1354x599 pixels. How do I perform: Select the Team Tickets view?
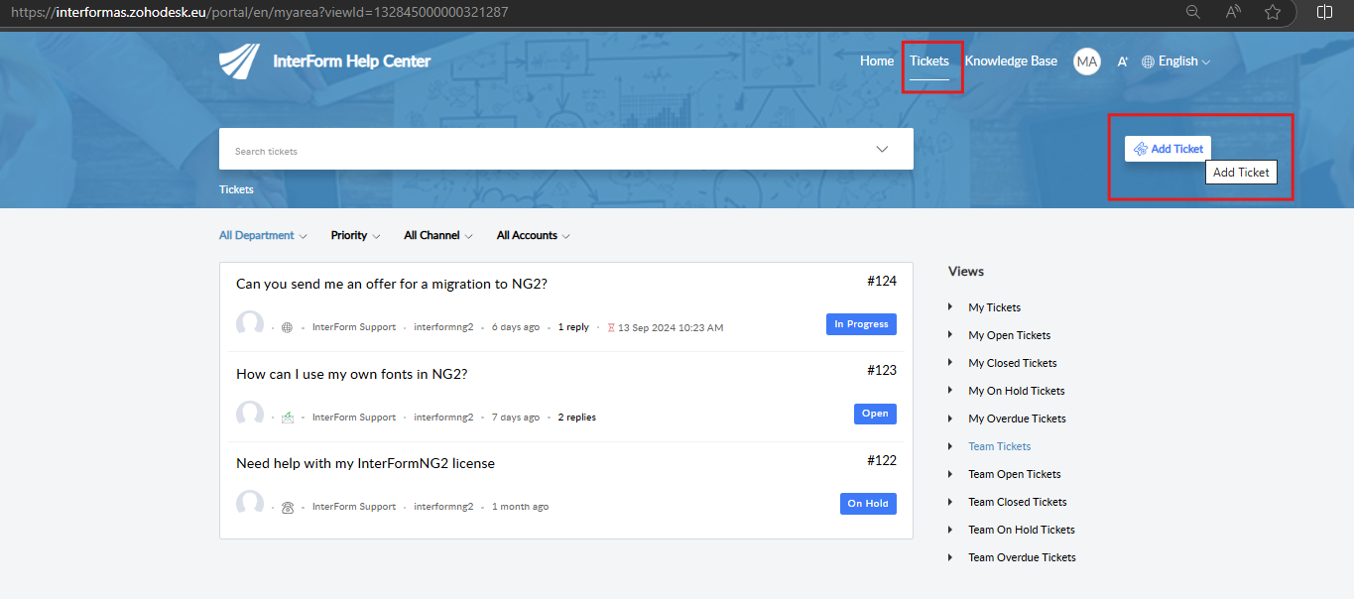(x=1000, y=446)
